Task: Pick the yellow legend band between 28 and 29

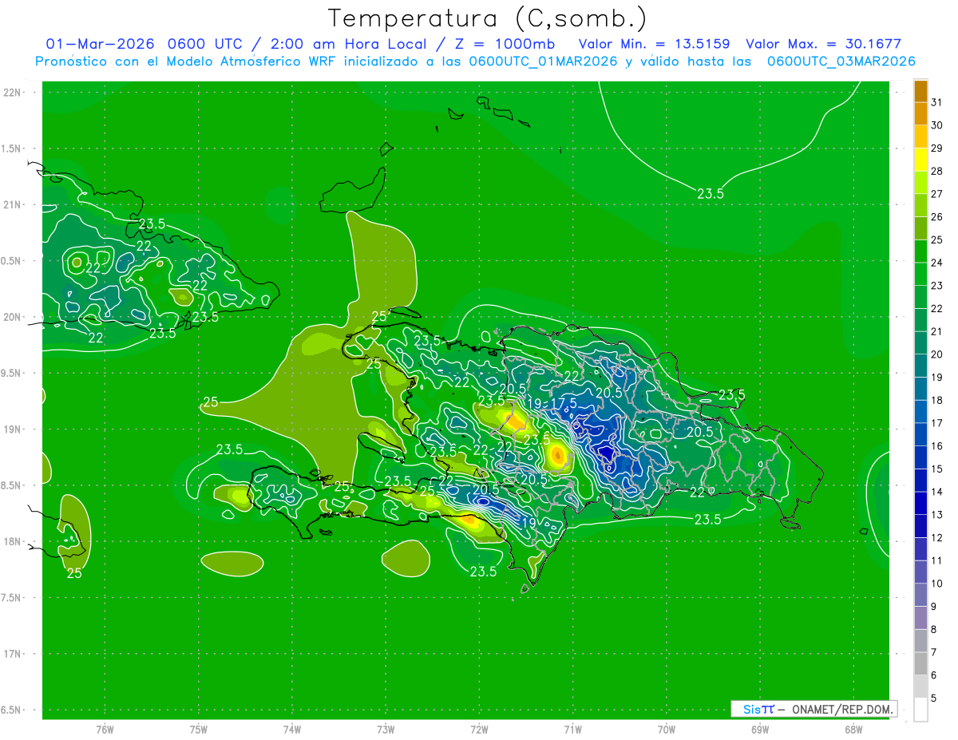Action: [920, 160]
